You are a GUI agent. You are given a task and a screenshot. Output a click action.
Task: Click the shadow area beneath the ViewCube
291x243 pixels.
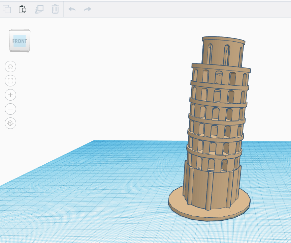click(x=19, y=51)
